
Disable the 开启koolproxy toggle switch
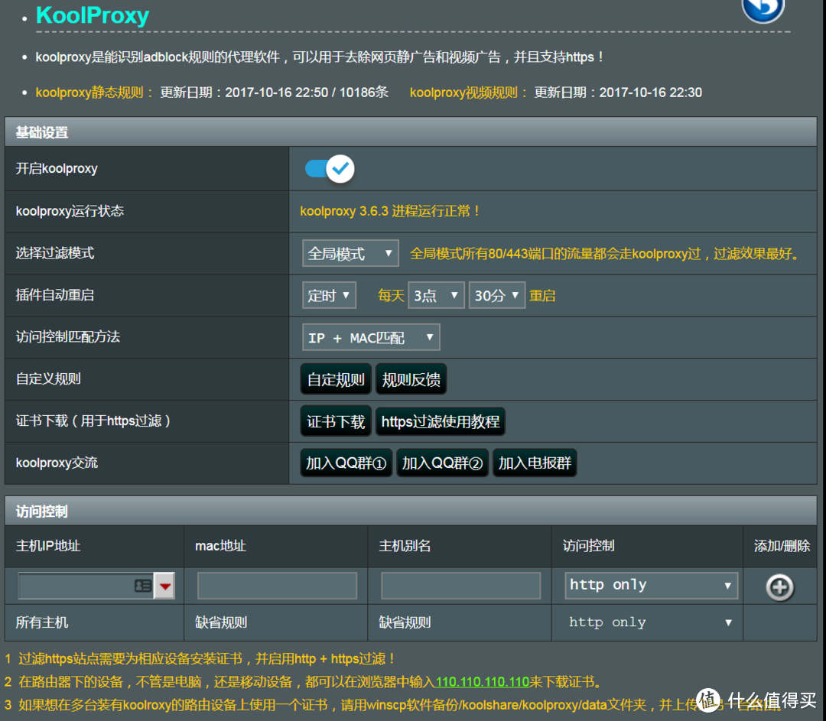(x=328, y=169)
